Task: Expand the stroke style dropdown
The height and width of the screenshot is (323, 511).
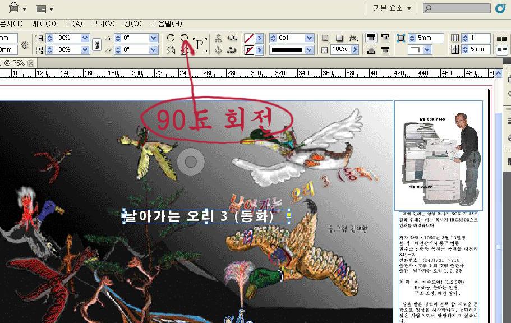Action: (x=309, y=50)
